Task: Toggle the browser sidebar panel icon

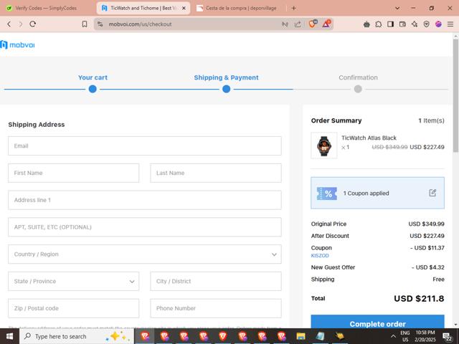Action: point(390,24)
